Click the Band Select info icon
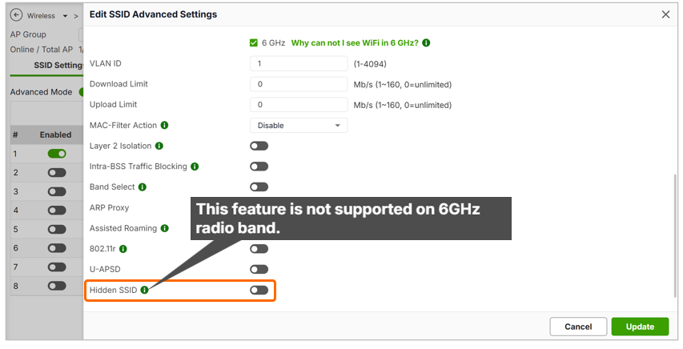Viewport: 683px width, 349px height. pyautogui.click(x=142, y=187)
